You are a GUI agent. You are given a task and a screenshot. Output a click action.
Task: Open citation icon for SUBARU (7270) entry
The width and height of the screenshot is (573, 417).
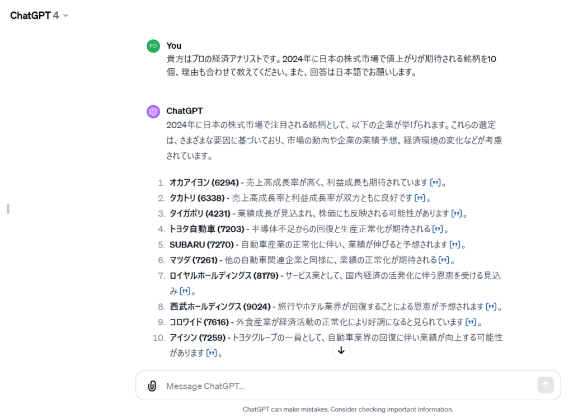click(x=455, y=245)
